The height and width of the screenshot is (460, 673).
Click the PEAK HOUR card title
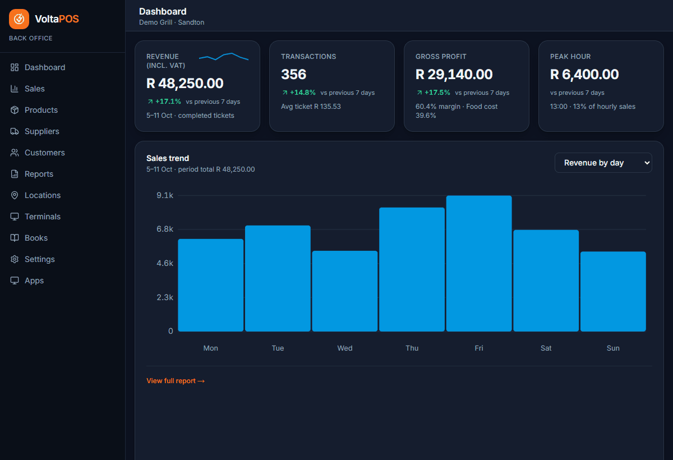coord(570,57)
